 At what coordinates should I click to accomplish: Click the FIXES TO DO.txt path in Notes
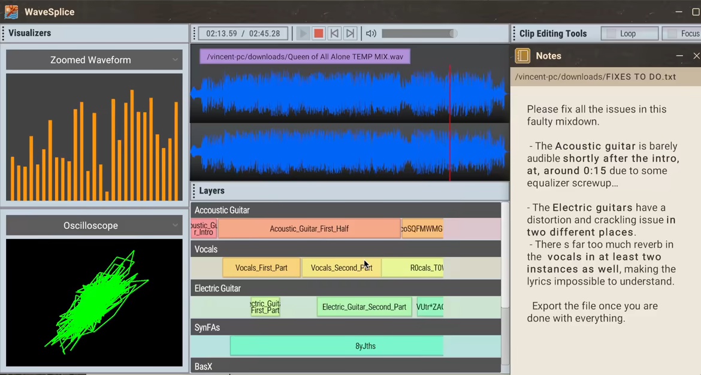pyautogui.click(x=596, y=77)
